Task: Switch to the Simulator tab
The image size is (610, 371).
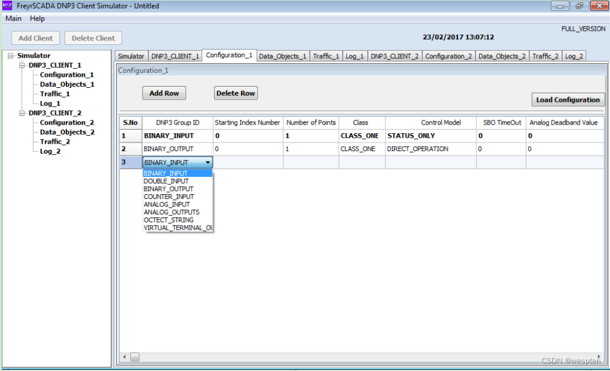Action: [x=131, y=57]
